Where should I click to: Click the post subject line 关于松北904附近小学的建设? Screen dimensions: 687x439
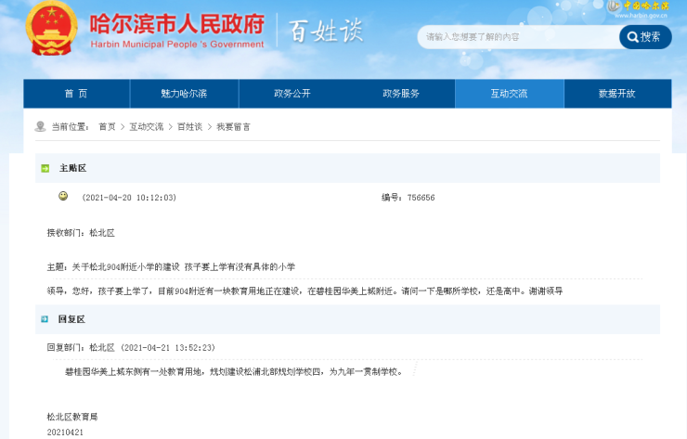171,266
